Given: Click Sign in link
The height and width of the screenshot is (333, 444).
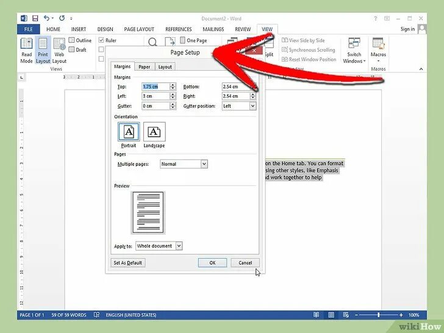Looking at the screenshot, I should point(407,29).
